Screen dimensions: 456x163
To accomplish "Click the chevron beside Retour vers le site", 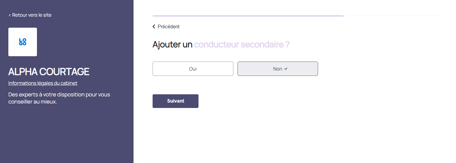I will [x=10, y=15].
